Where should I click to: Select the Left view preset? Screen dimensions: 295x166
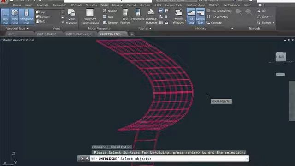(x=41, y=21)
